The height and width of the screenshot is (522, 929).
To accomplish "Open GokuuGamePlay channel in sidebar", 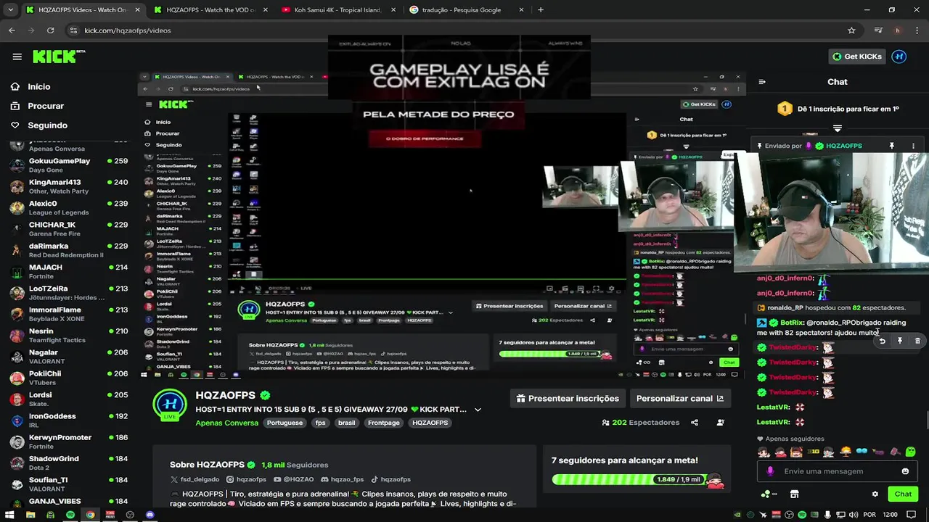I will (67, 165).
